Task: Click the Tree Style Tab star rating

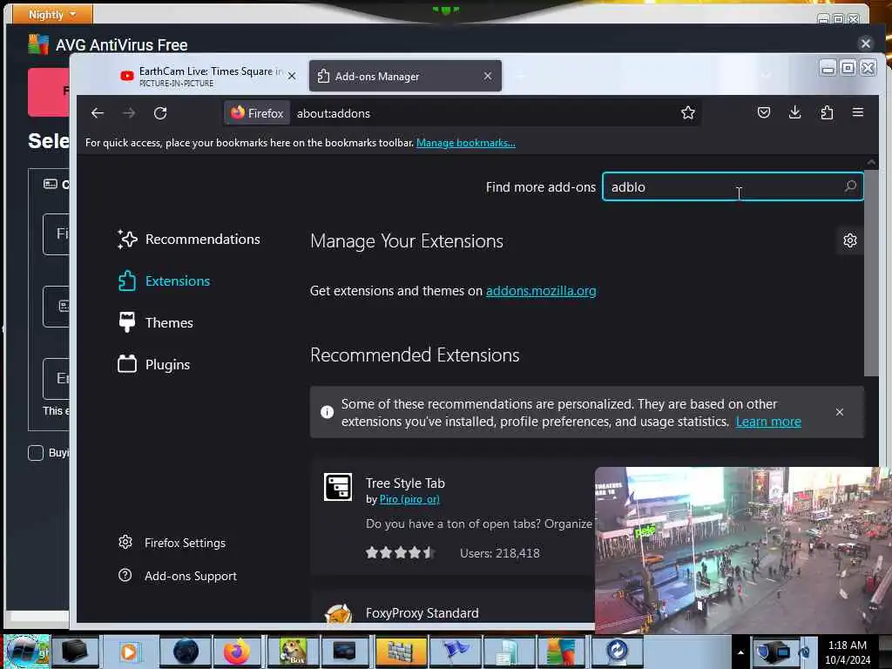Action: (x=401, y=552)
